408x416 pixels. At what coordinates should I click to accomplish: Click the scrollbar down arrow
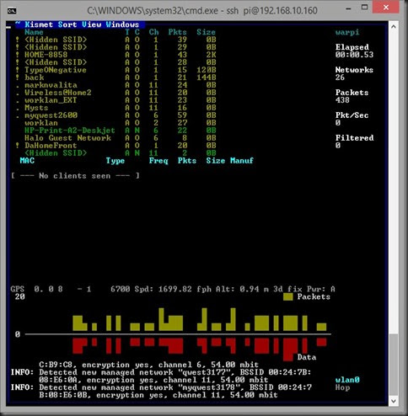(x=394, y=401)
